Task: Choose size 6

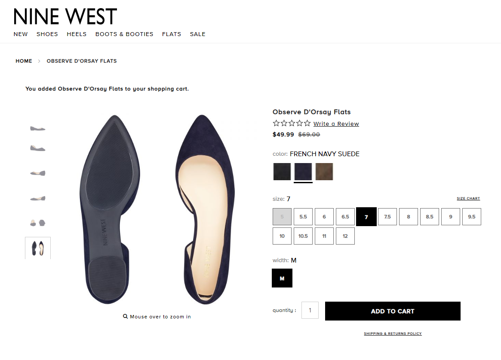Action: [324, 217]
